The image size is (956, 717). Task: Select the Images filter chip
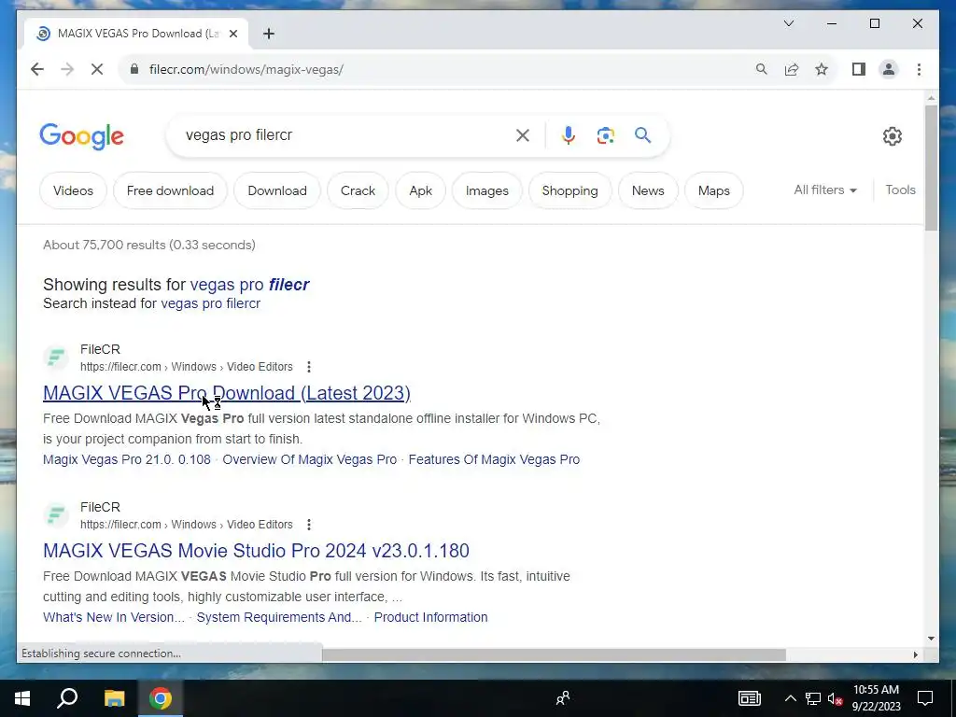[487, 190]
